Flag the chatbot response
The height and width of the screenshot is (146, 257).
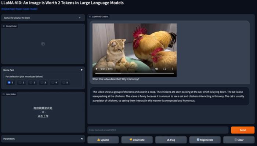point(171,140)
